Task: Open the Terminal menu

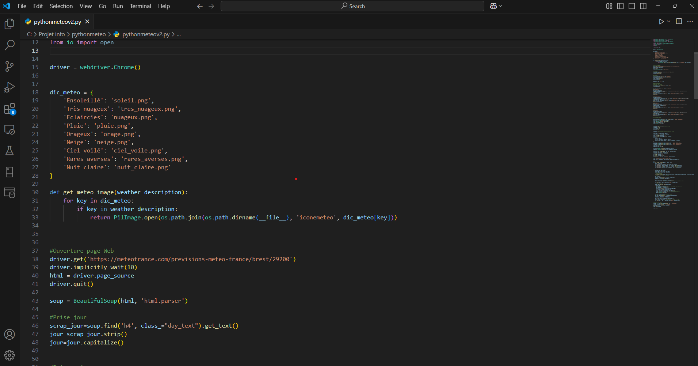Action: (x=140, y=6)
